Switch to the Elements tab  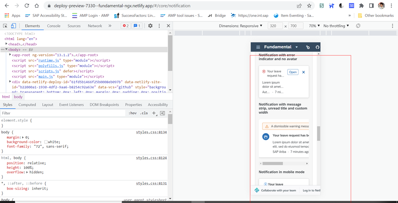click(33, 26)
